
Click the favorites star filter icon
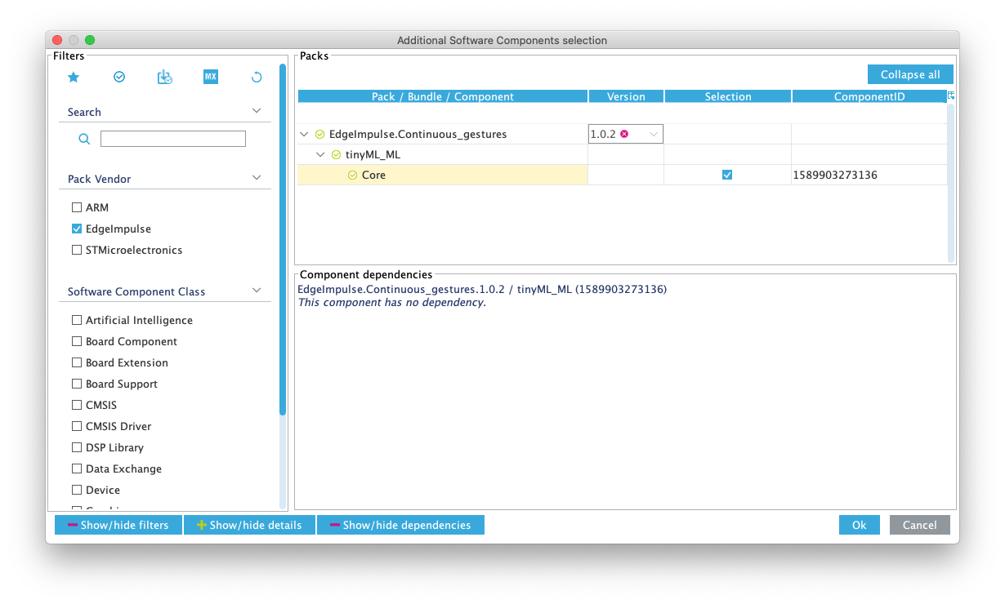[x=74, y=77]
